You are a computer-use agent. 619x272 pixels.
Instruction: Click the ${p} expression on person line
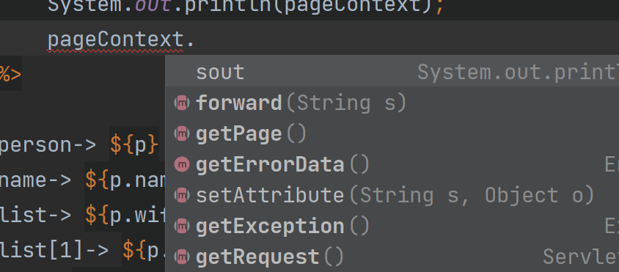[134, 145]
